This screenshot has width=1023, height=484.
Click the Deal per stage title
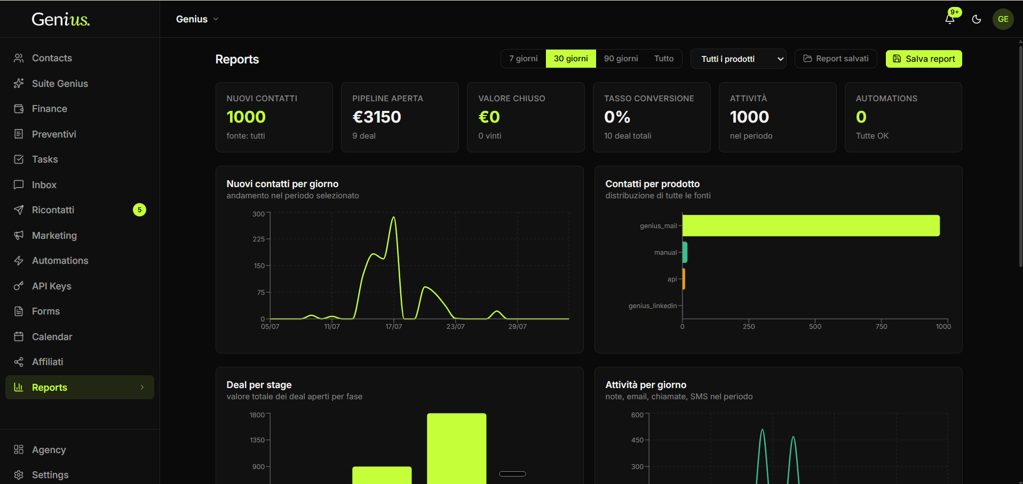[259, 385]
